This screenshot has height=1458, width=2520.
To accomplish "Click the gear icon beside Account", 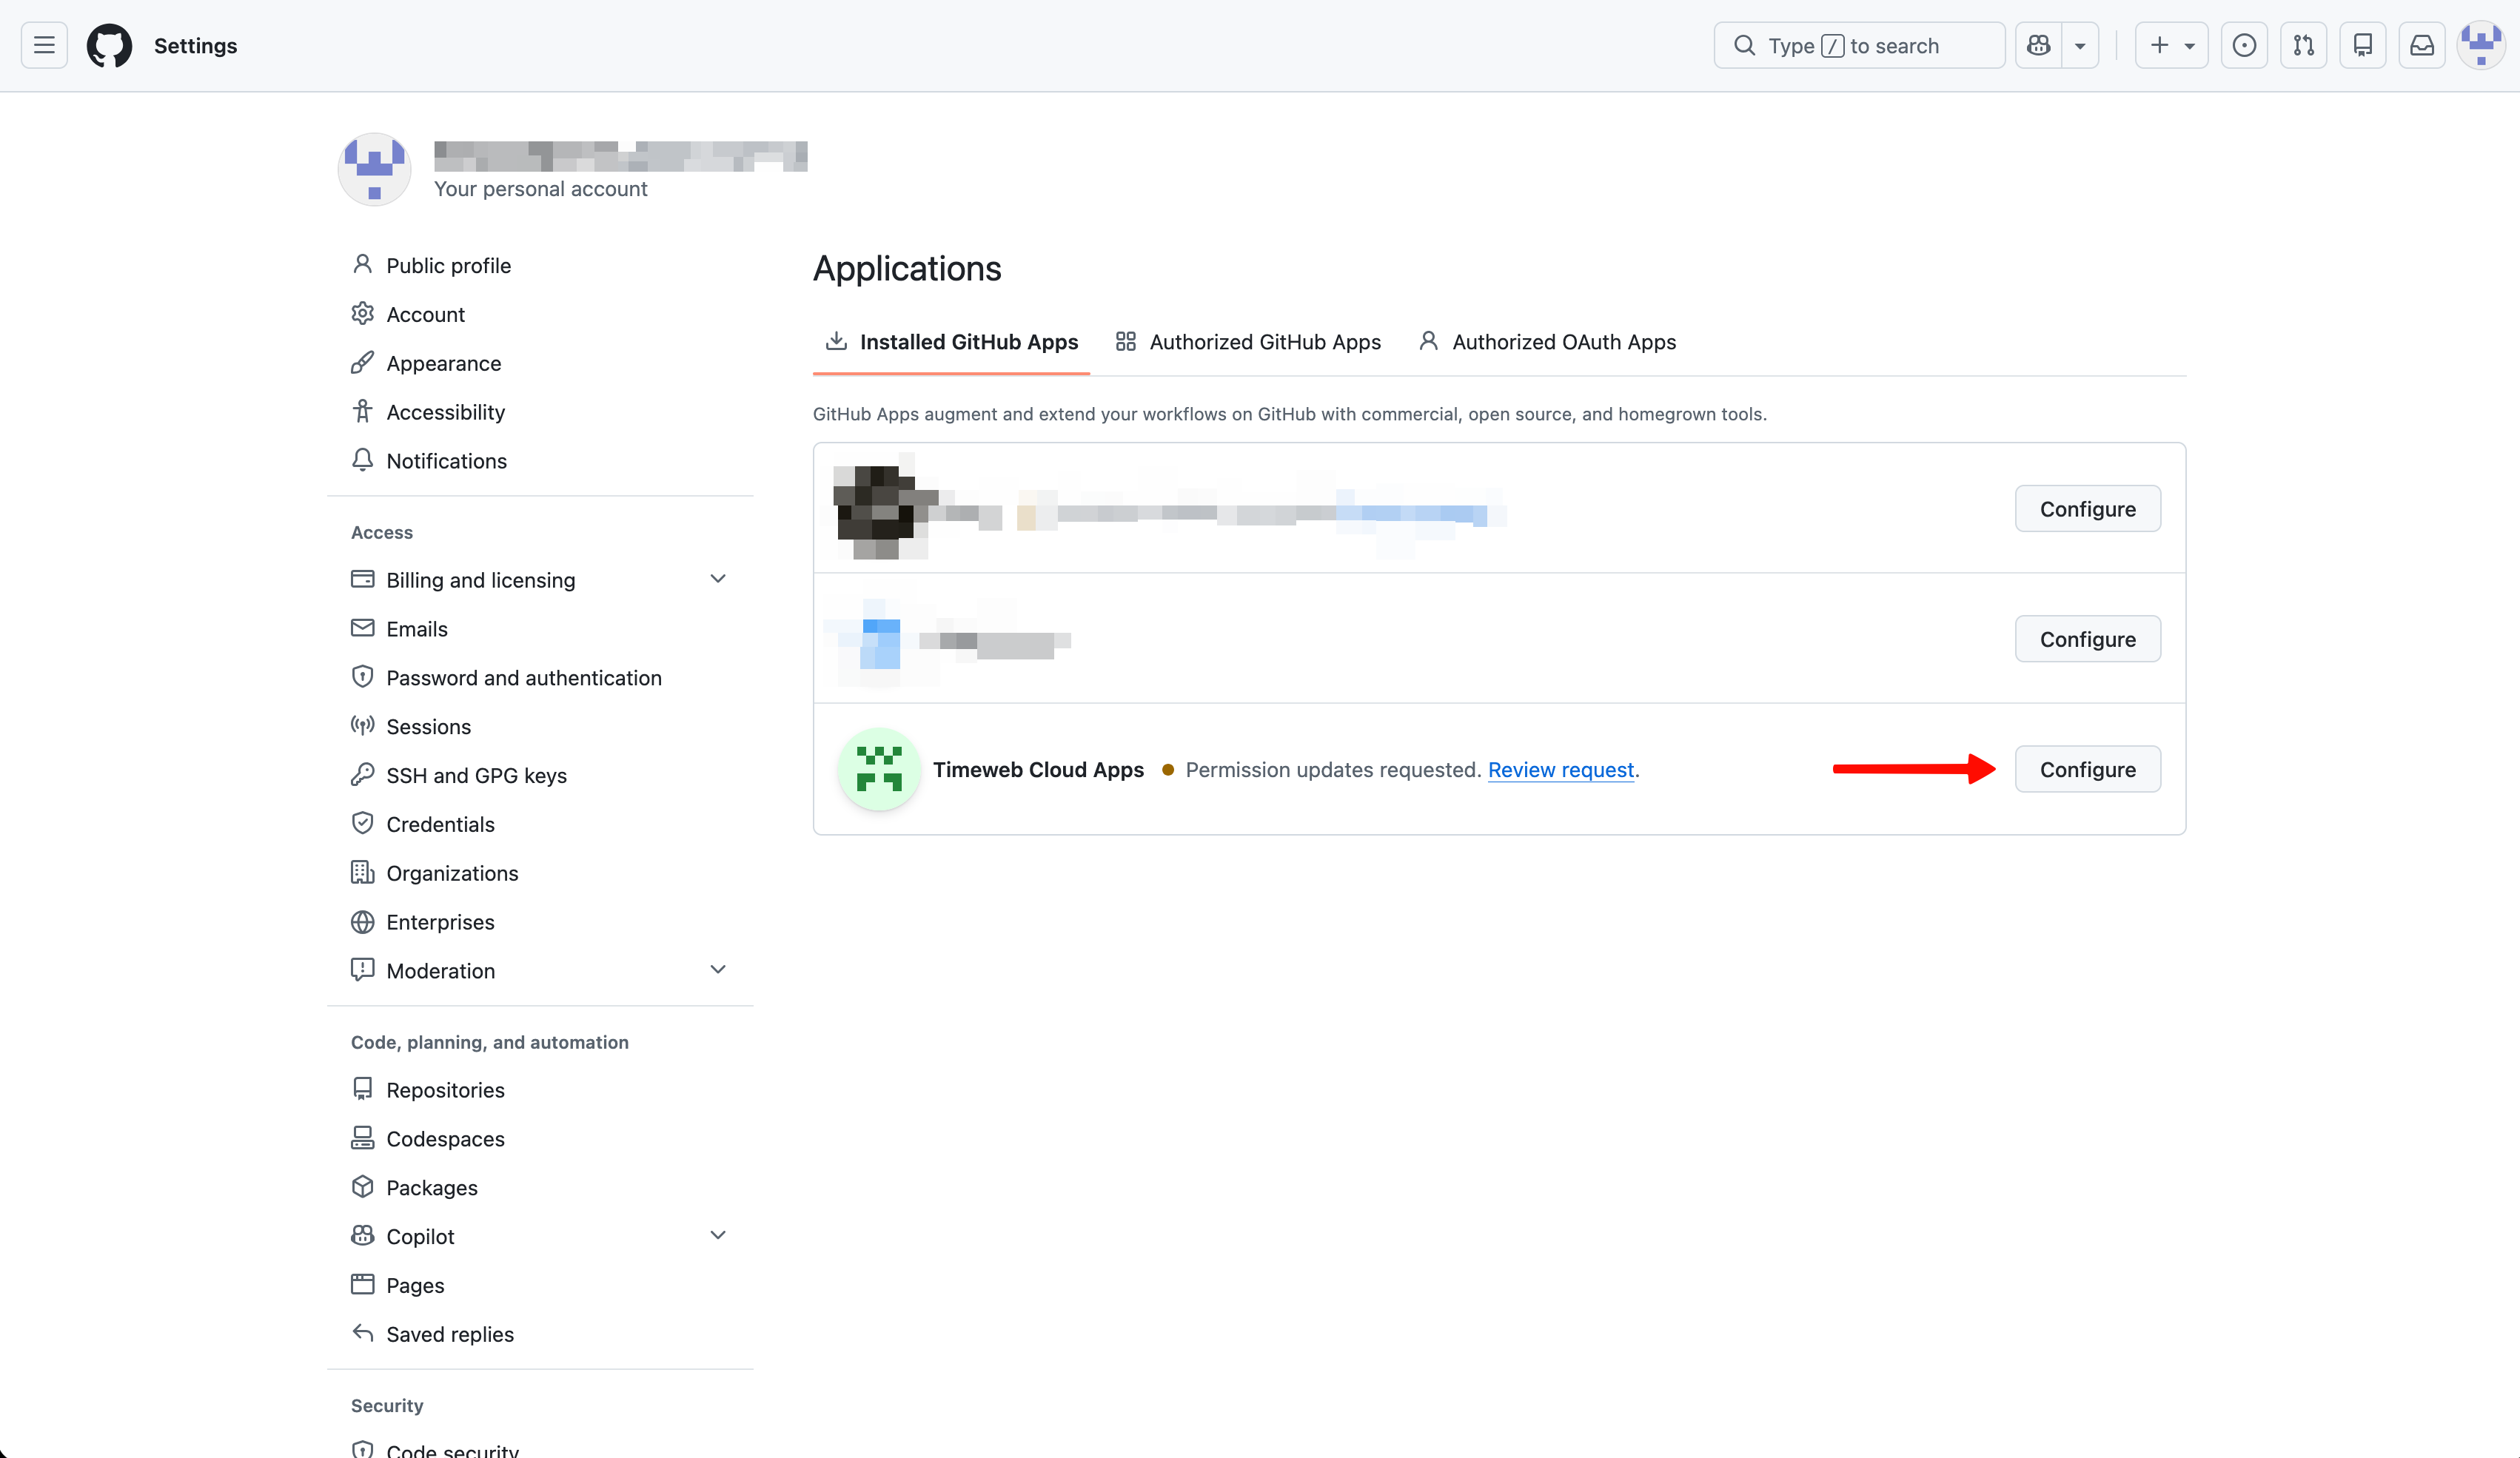I will tap(362, 314).
